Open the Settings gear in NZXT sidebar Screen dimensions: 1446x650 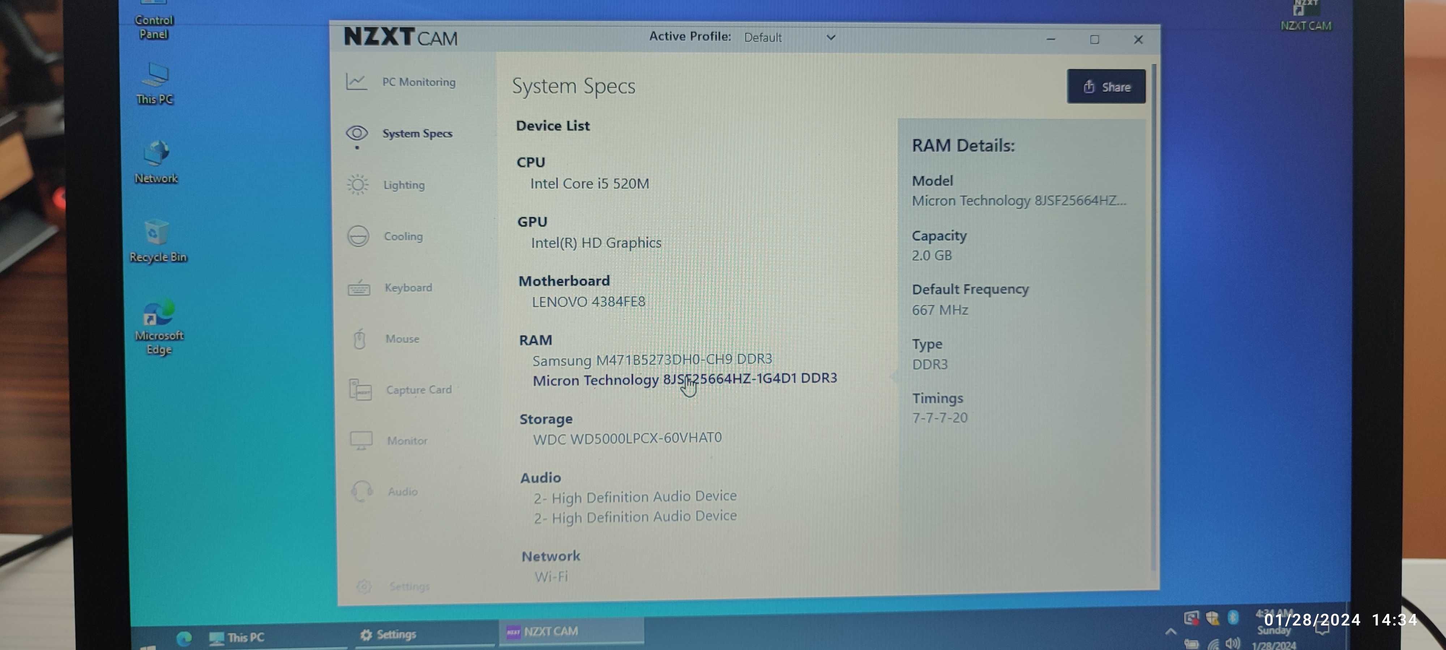(364, 586)
